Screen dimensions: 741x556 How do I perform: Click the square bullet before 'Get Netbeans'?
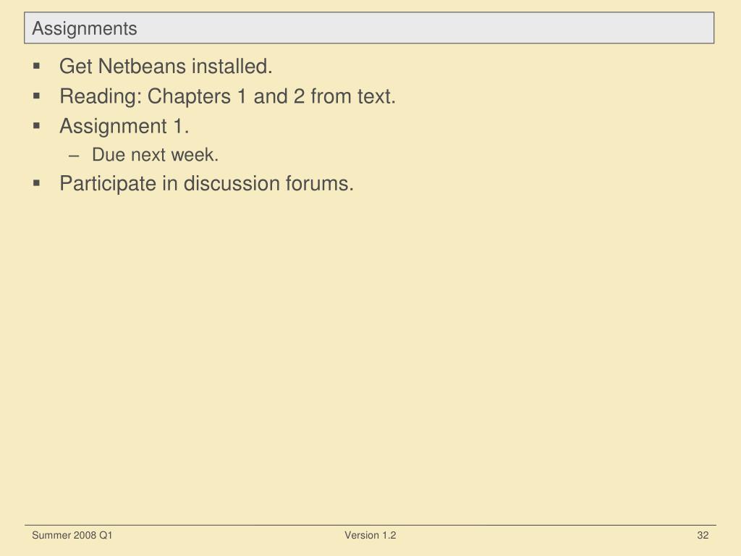coord(37,66)
